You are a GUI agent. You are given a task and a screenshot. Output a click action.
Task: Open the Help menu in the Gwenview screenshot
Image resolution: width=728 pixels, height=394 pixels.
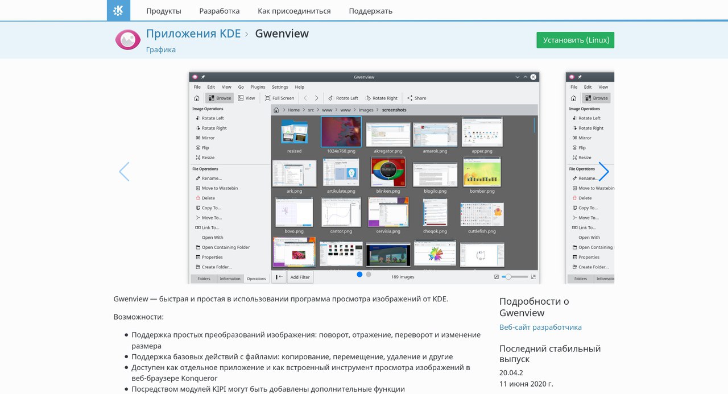click(299, 87)
